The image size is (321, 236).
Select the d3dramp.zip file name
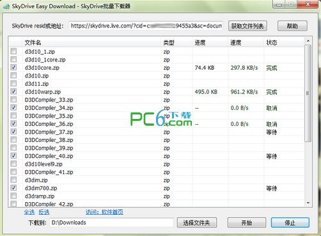coord(40,196)
